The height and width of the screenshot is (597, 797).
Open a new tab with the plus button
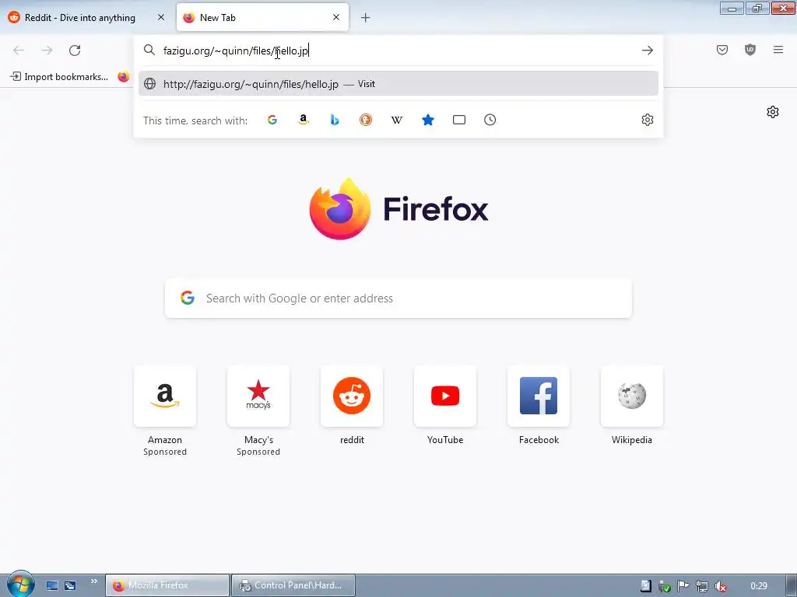tap(366, 18)
